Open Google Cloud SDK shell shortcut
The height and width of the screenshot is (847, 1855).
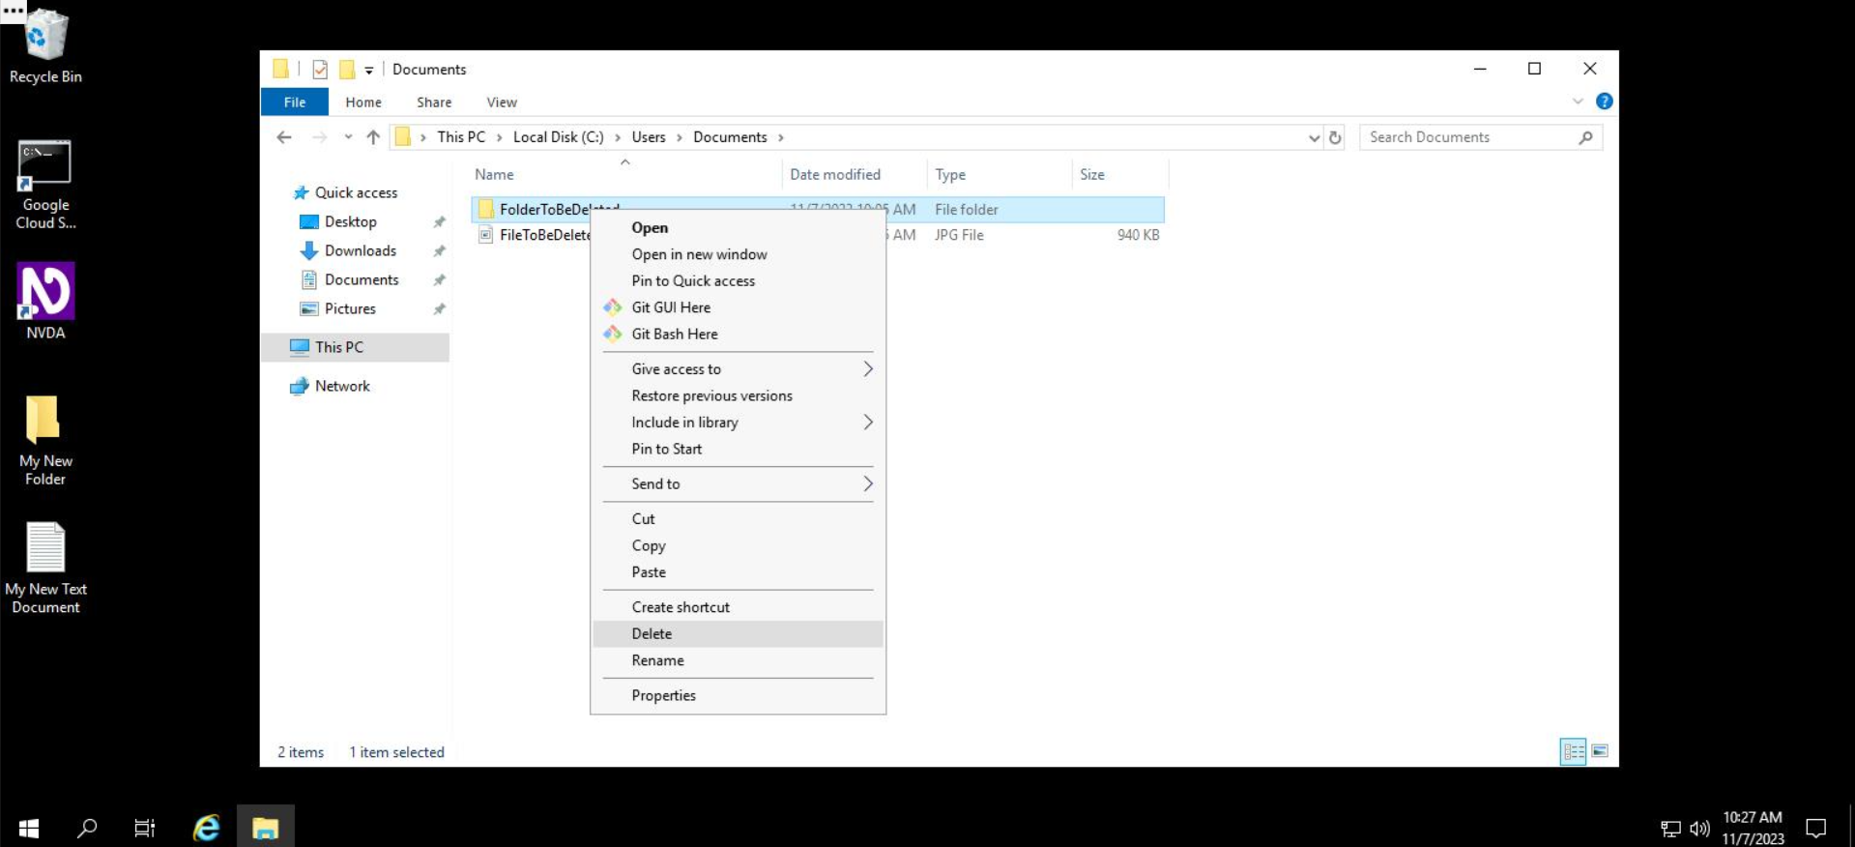[x=44, y=186]
